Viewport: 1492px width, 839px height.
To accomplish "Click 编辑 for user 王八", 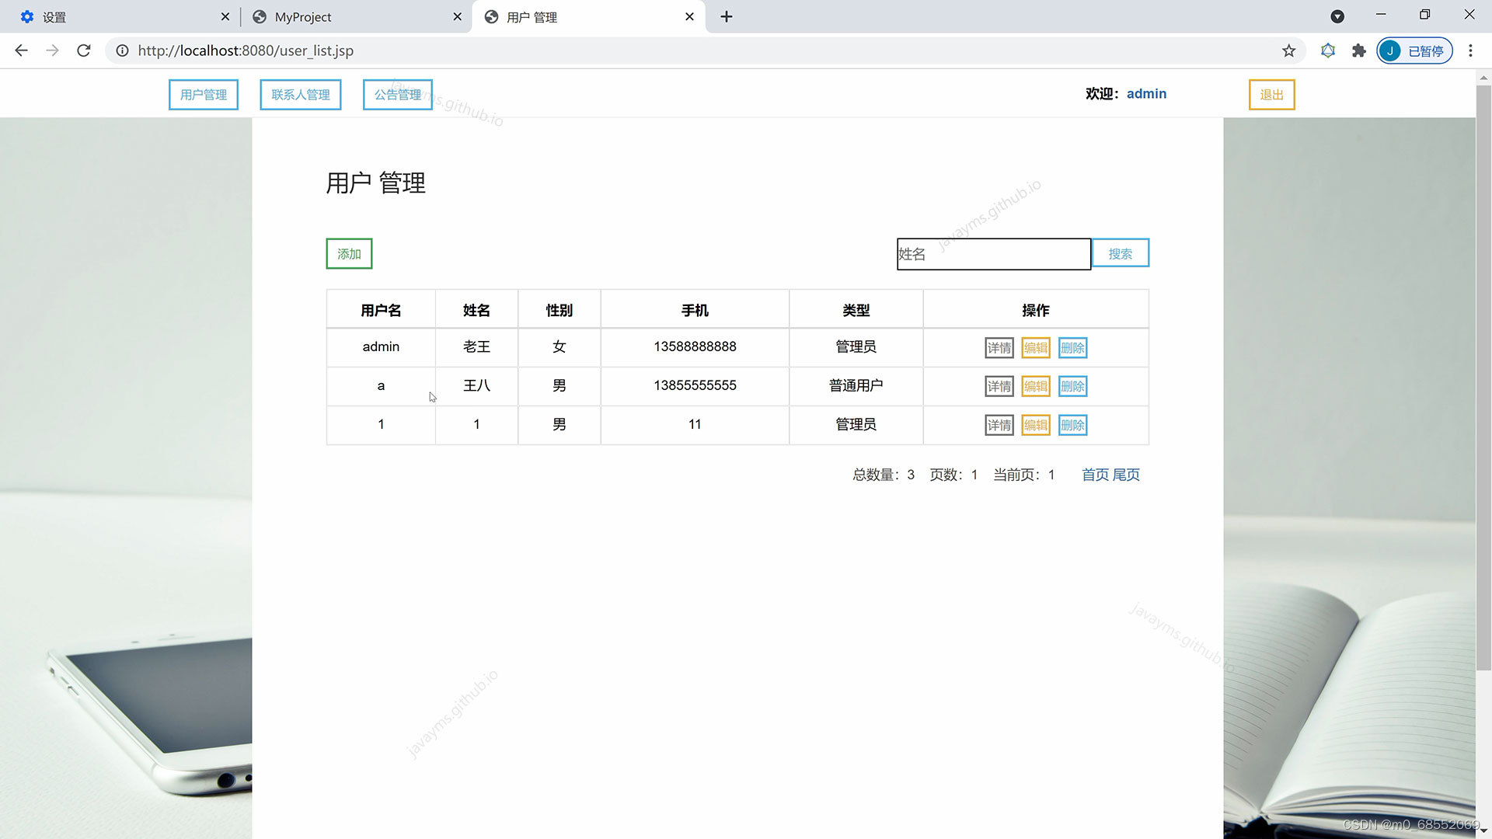I will pyautogui.click(x=1035, y=386).
